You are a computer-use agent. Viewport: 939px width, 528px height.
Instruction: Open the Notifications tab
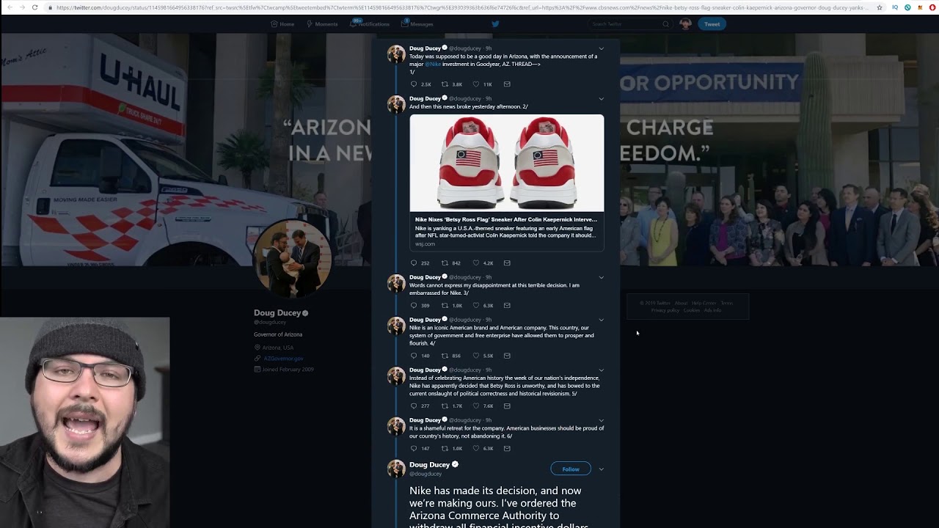point(370,24)
